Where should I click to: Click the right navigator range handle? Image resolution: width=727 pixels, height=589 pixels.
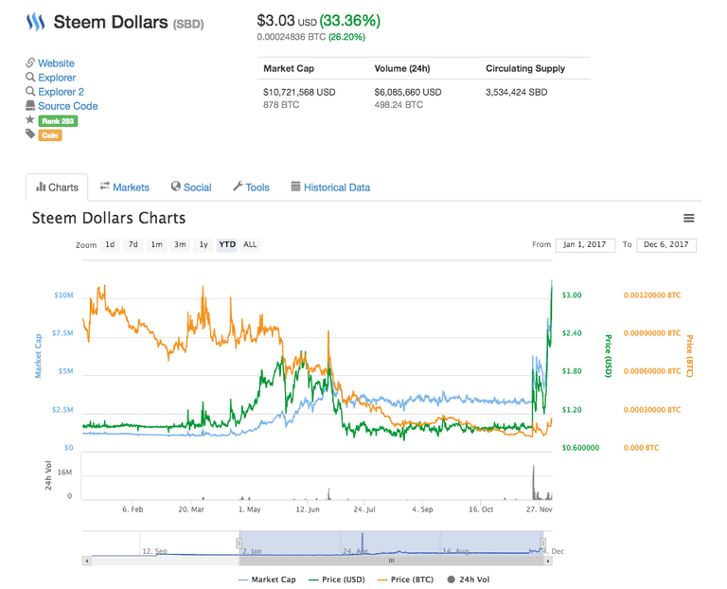(x=543, y=544)
